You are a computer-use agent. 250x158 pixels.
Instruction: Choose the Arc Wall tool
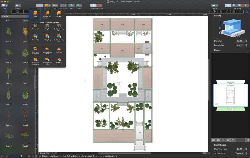(59, 14)
